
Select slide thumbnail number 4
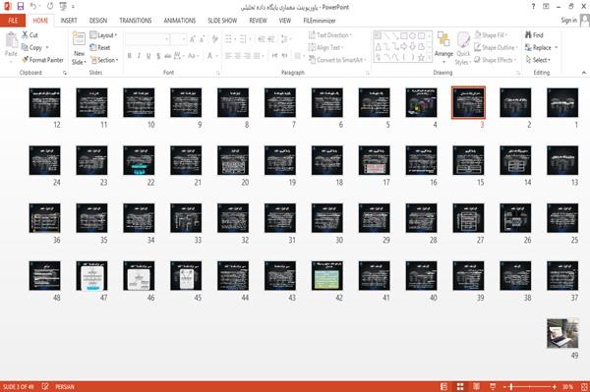pyautogui.click(x=421, y=102)
